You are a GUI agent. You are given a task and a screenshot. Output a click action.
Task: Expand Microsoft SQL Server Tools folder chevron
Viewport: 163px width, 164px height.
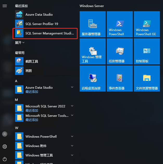[72, 115]
